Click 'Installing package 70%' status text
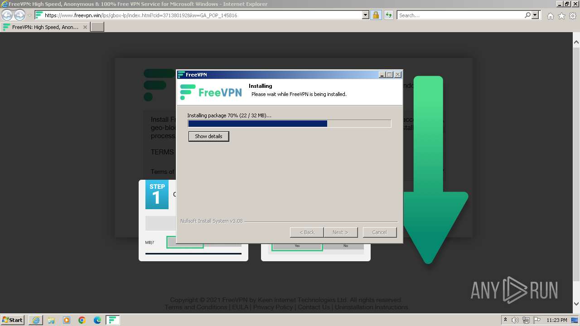Screen dimensions: 580x326 pos(229,115)
